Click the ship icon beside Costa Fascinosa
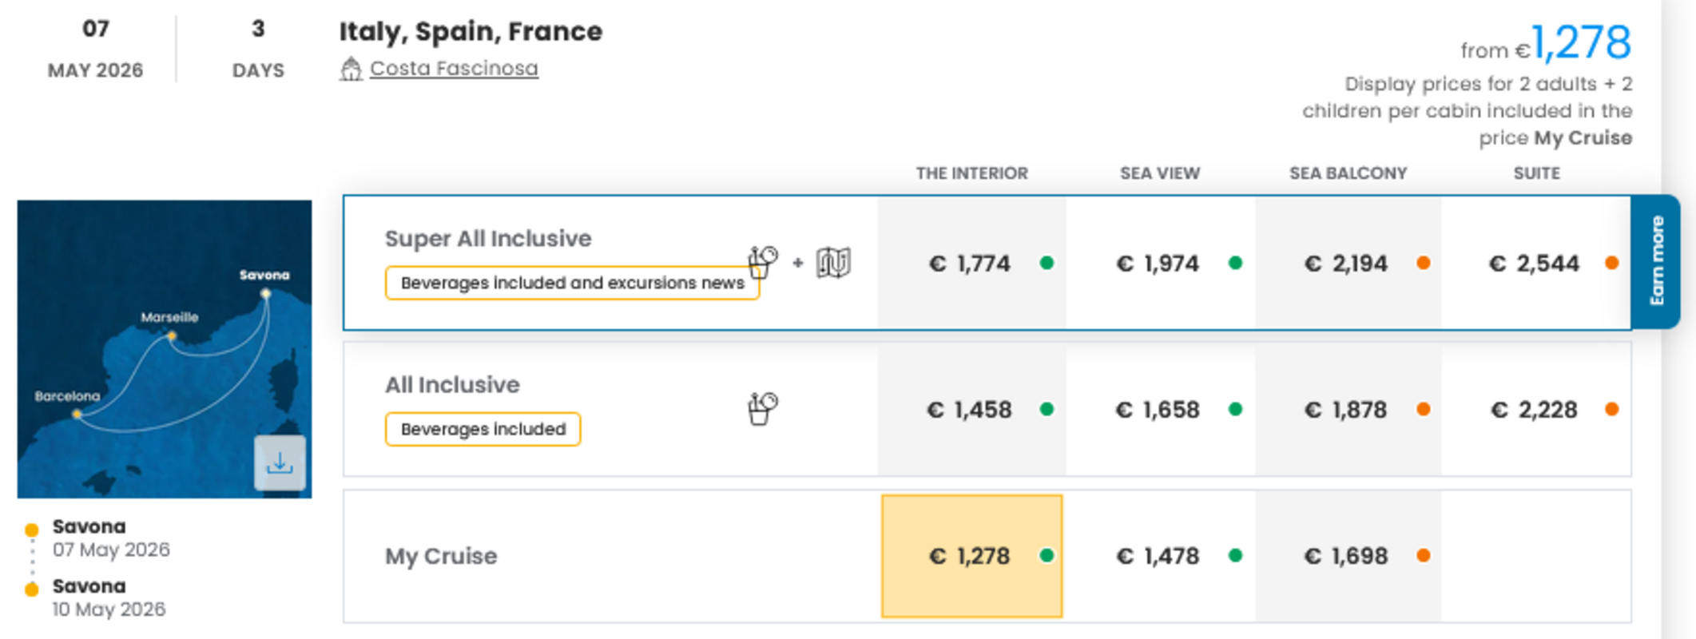The height and width of the screenshot is (639, 1696). (350, 69)
